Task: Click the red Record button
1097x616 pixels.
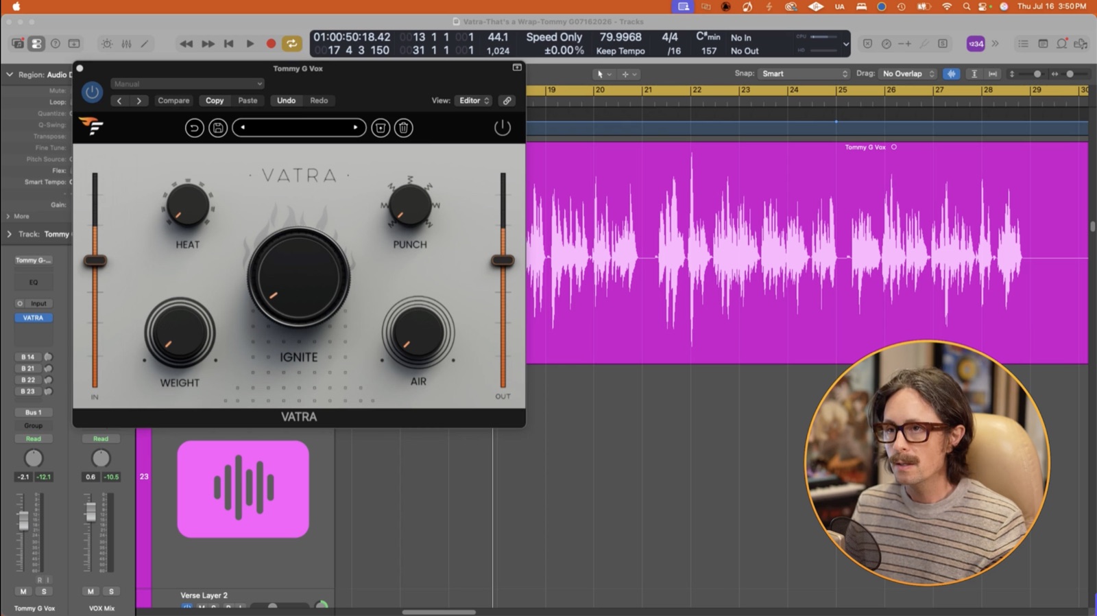Action: coord(271,44)
